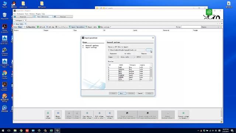Open Google Chrome from the desktop
Screen dimensions: 236x133
(4, 75)
